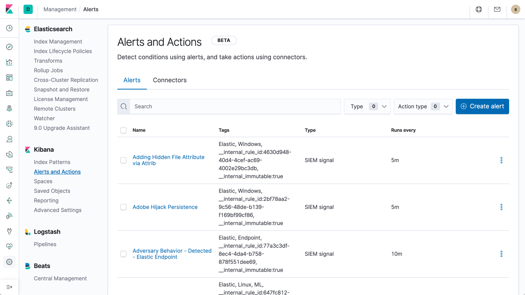Open actions menu for Adobe Hijack Persistence
This screenshot has width=525, height=295.
point(501,207)
